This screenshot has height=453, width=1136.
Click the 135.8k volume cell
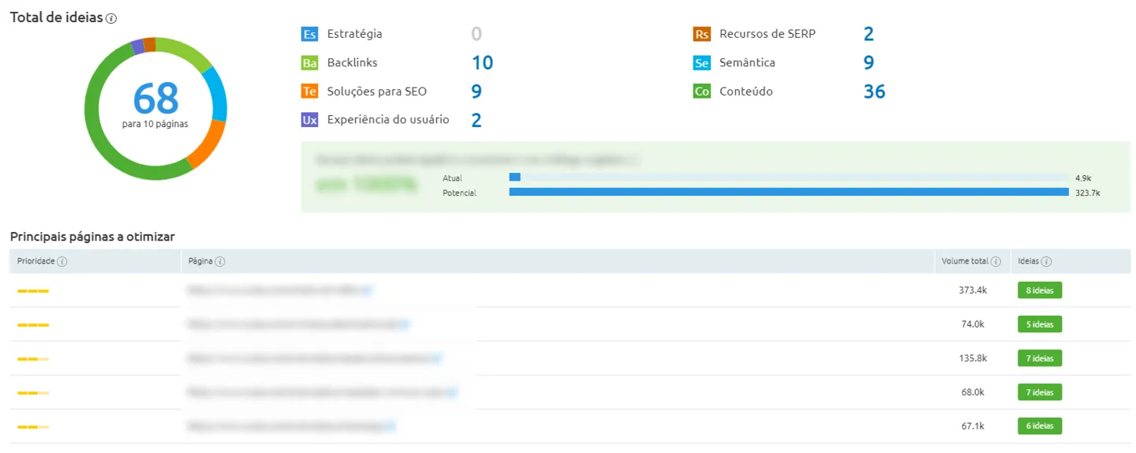click(x=973, y=358)
